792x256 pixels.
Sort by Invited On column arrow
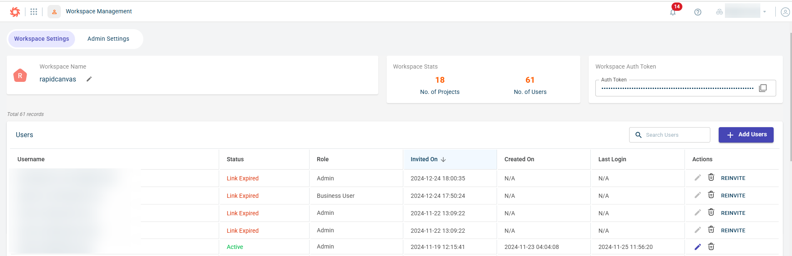click(x=443, y=159)
